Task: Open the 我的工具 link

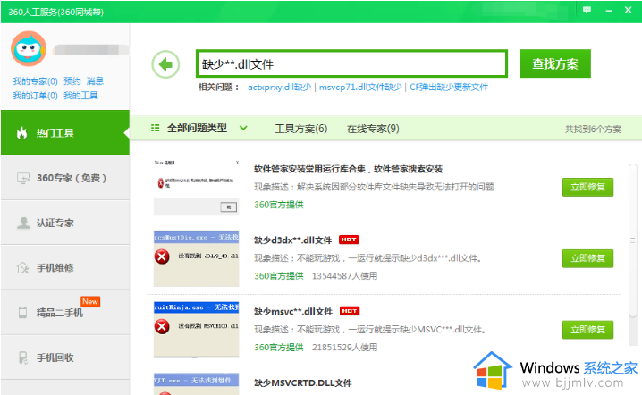Action: click(80, 96)
